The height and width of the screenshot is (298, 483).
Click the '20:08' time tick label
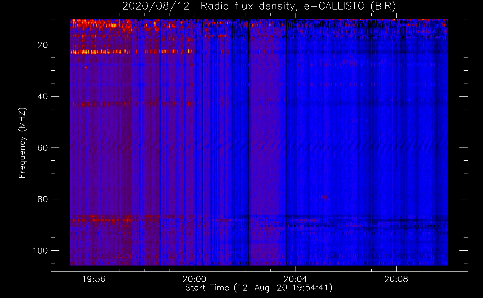tap(396, 279)
